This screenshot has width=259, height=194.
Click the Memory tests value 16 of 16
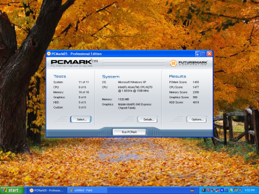coord(84,92)
